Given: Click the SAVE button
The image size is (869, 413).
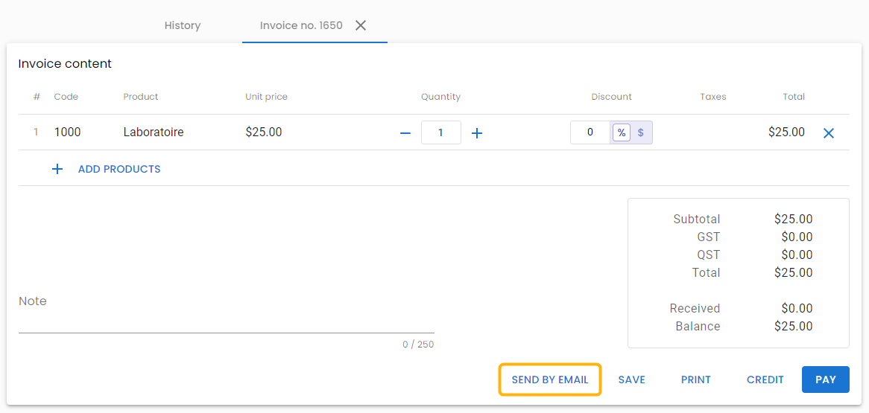Looking at the screenshot, I should pyautogui.click(x=632, y=380).
